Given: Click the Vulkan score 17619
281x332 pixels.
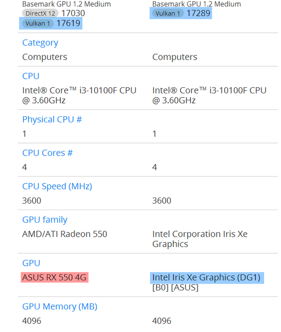Looking at the screenshot, I should [x=68, y=23].
